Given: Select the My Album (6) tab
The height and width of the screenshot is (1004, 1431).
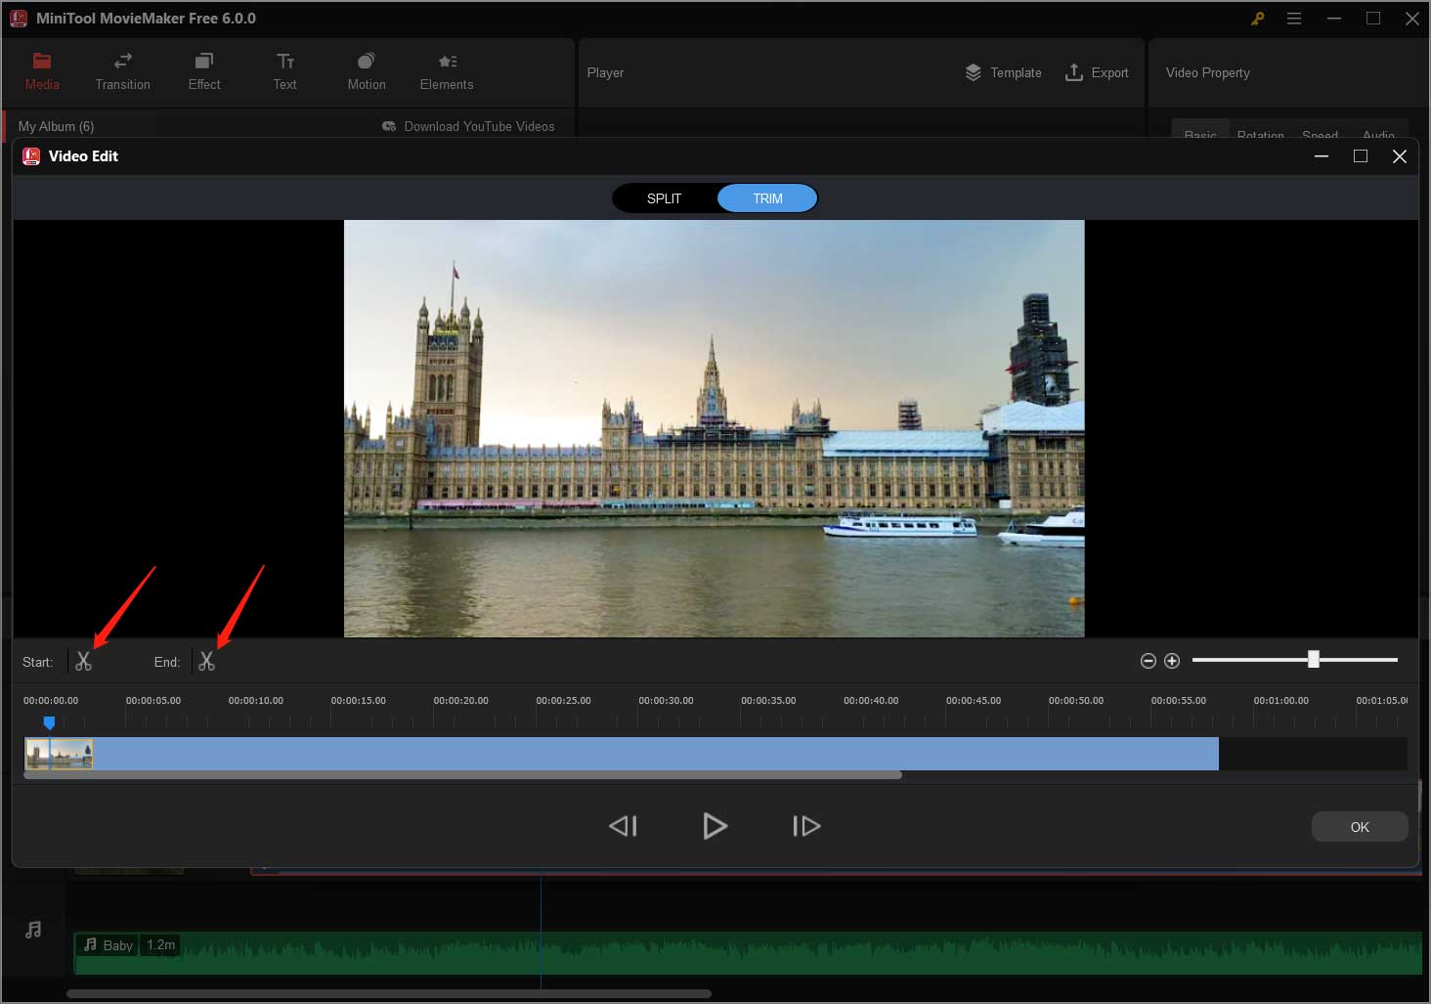Looking at the screenshot, I should coord(57,126).
